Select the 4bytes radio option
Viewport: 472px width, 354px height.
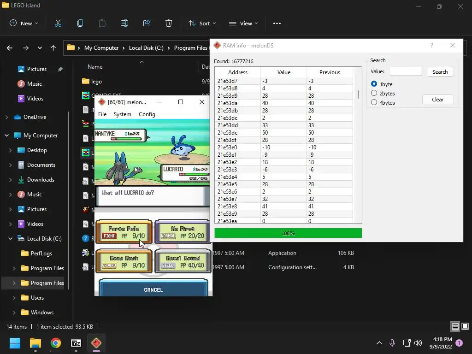click(374, 102)
